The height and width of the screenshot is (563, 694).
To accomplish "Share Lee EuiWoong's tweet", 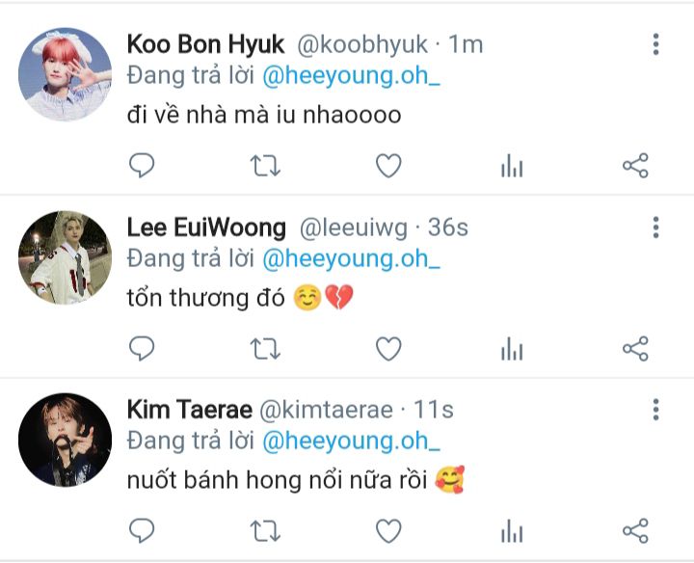I will click(635, 348).
